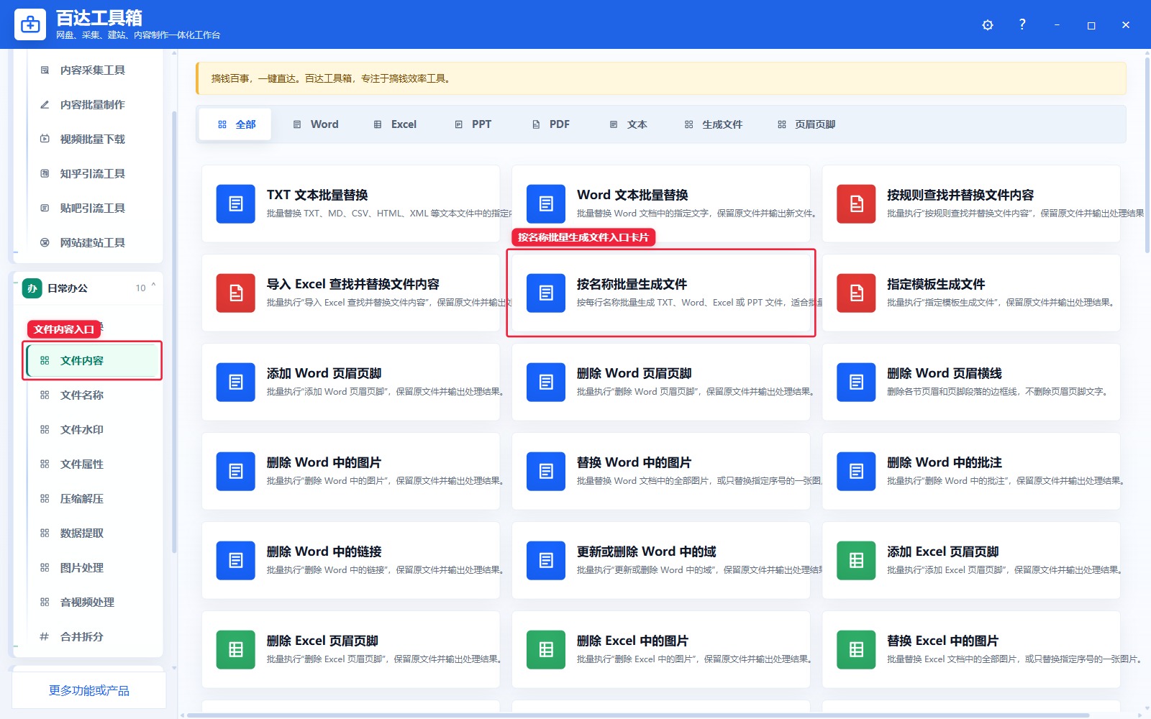This screenshot has height=719, width=1151.
Task: Switch to the Excel tab
Action: pos(395,124)
